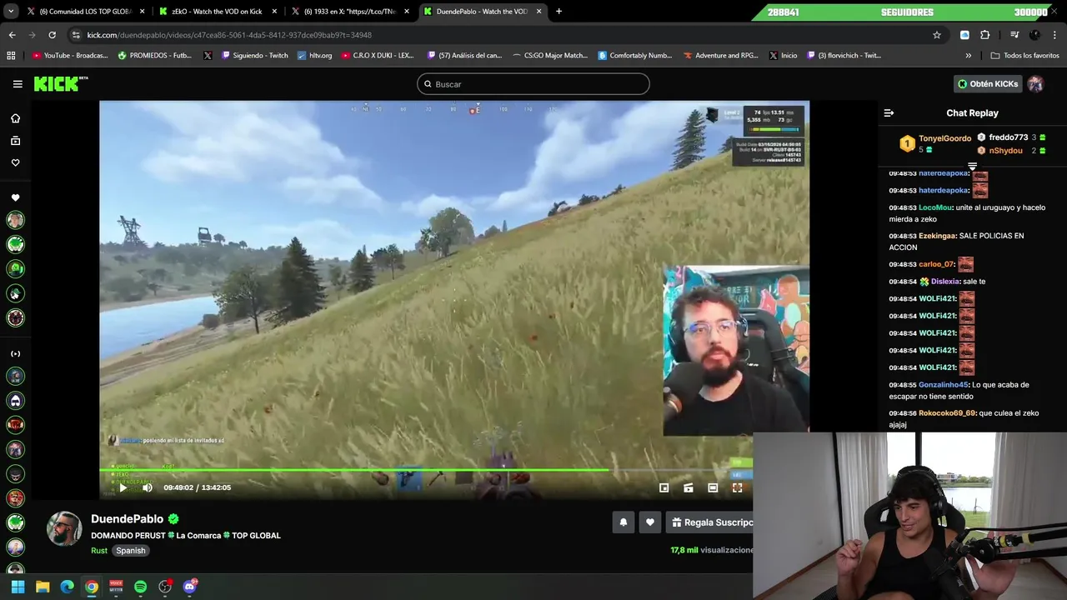
Task: Open Siguiendo - Twitch bookmark
Action: [x=254, y=56]
